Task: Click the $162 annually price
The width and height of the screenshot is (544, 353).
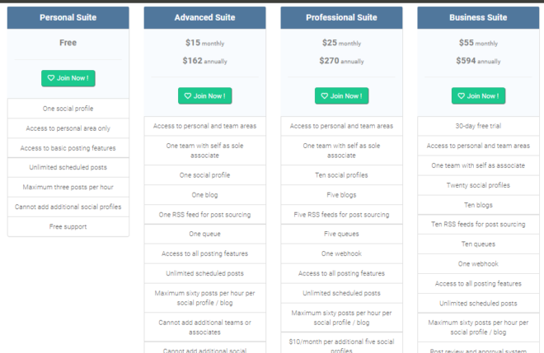Action: pyautogui.click(x=204, y=61)
